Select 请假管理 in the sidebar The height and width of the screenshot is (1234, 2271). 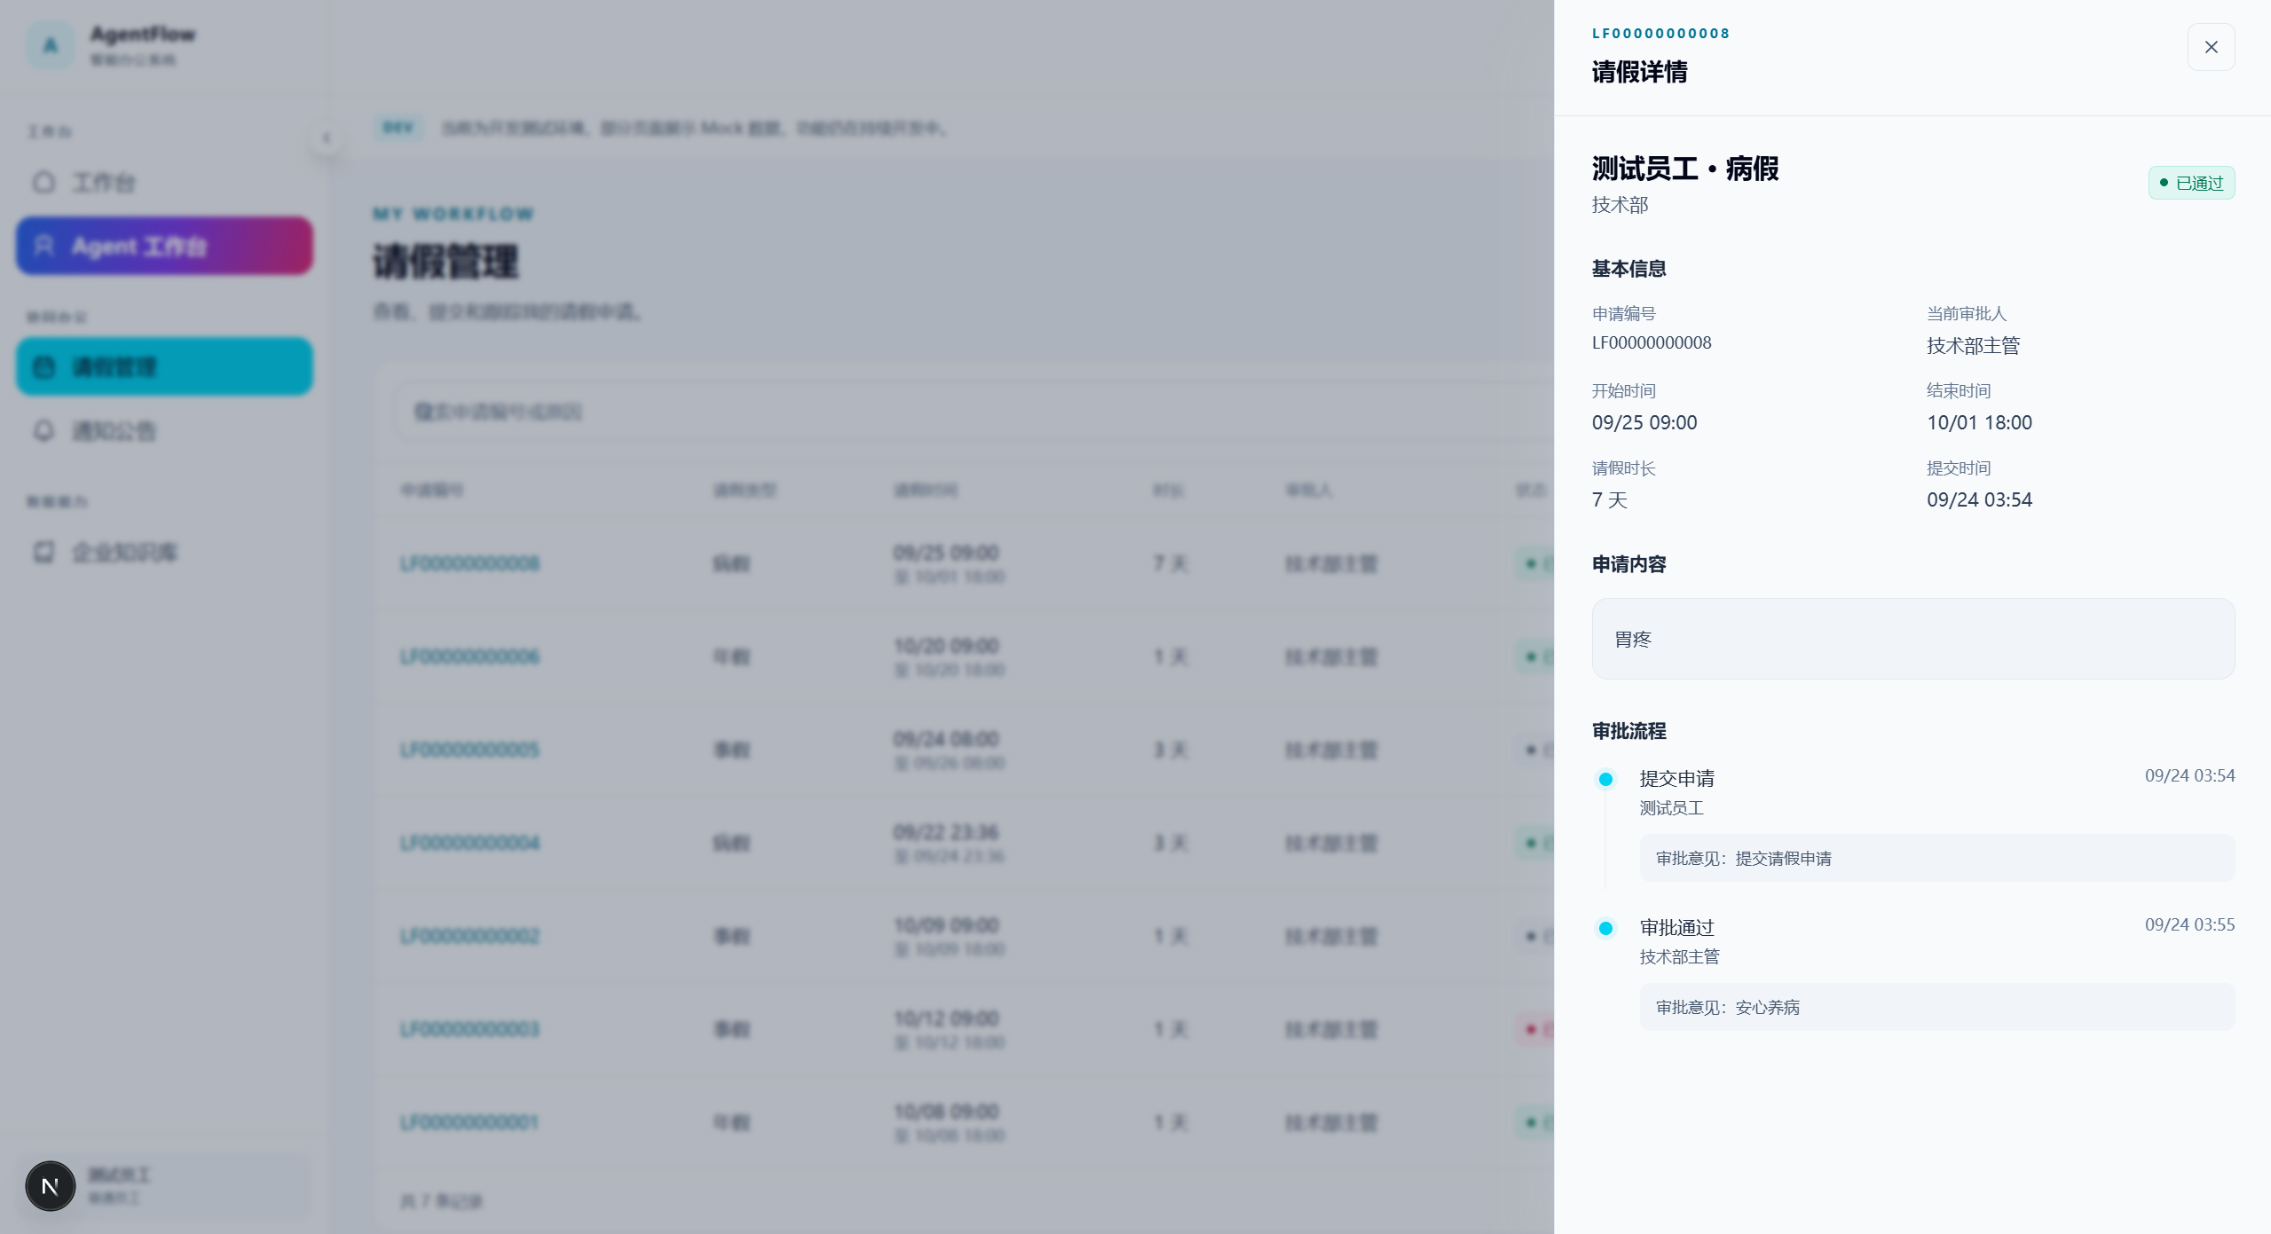(164, 366)
